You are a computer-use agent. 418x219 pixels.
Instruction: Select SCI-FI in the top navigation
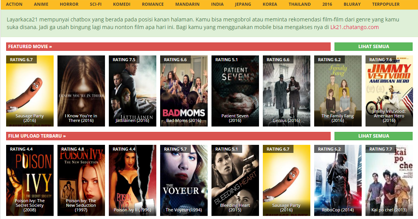(96, 4)
